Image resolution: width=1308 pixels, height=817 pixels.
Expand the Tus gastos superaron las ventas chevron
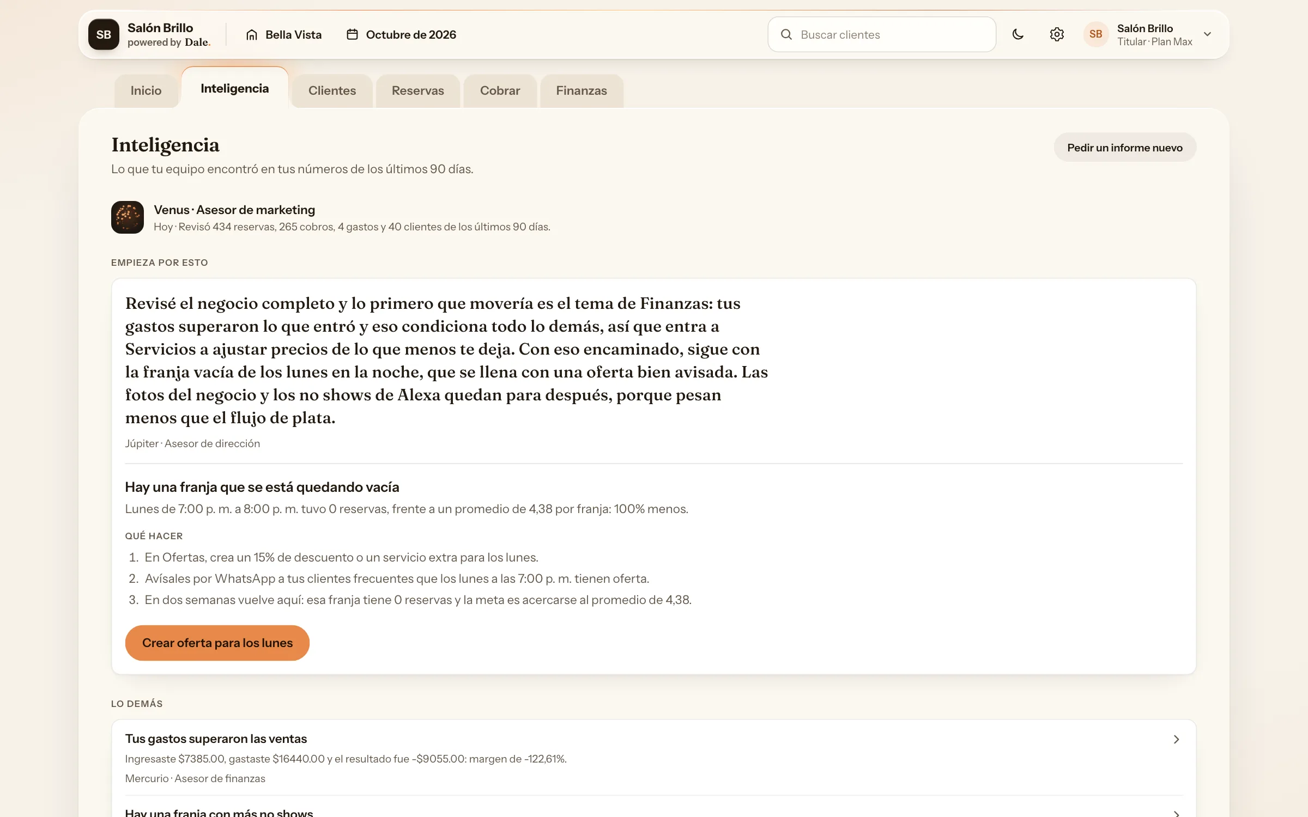tap(1176, 739)
